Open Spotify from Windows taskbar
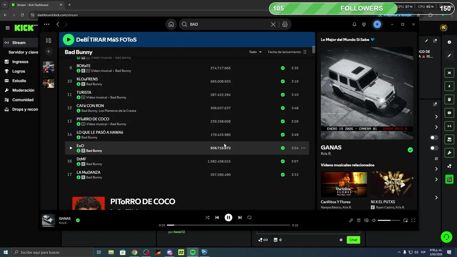The image size is (457, 257). click(x=193, y=252)
